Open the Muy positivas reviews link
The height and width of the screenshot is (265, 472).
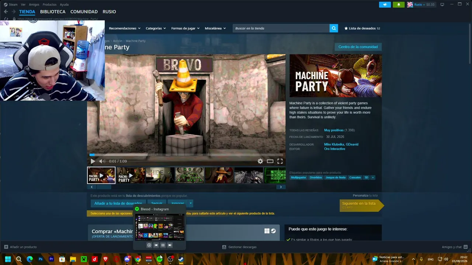(334, 130)
